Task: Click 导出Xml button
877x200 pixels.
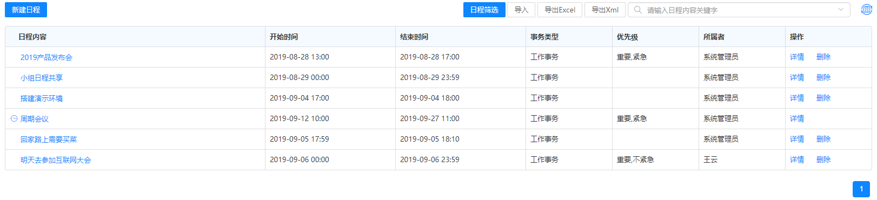Action: tap(605, 10)
